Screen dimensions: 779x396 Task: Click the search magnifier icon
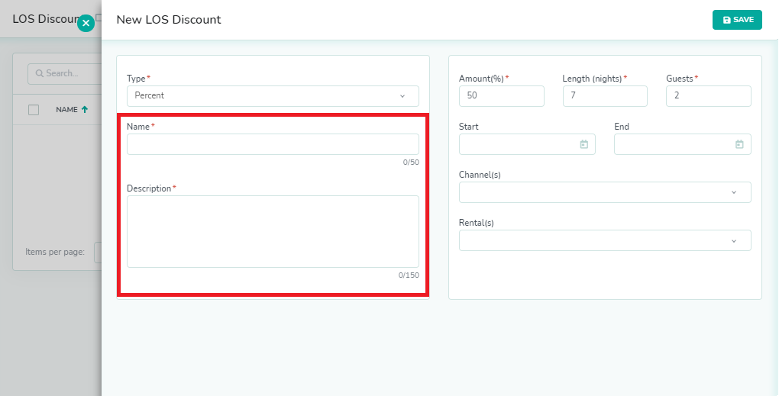pos(39,73)
